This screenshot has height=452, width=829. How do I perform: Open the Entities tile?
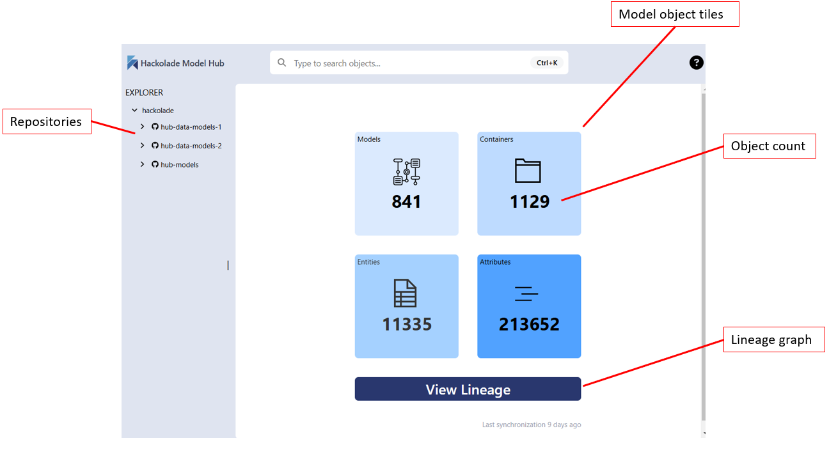click(406, 306)
